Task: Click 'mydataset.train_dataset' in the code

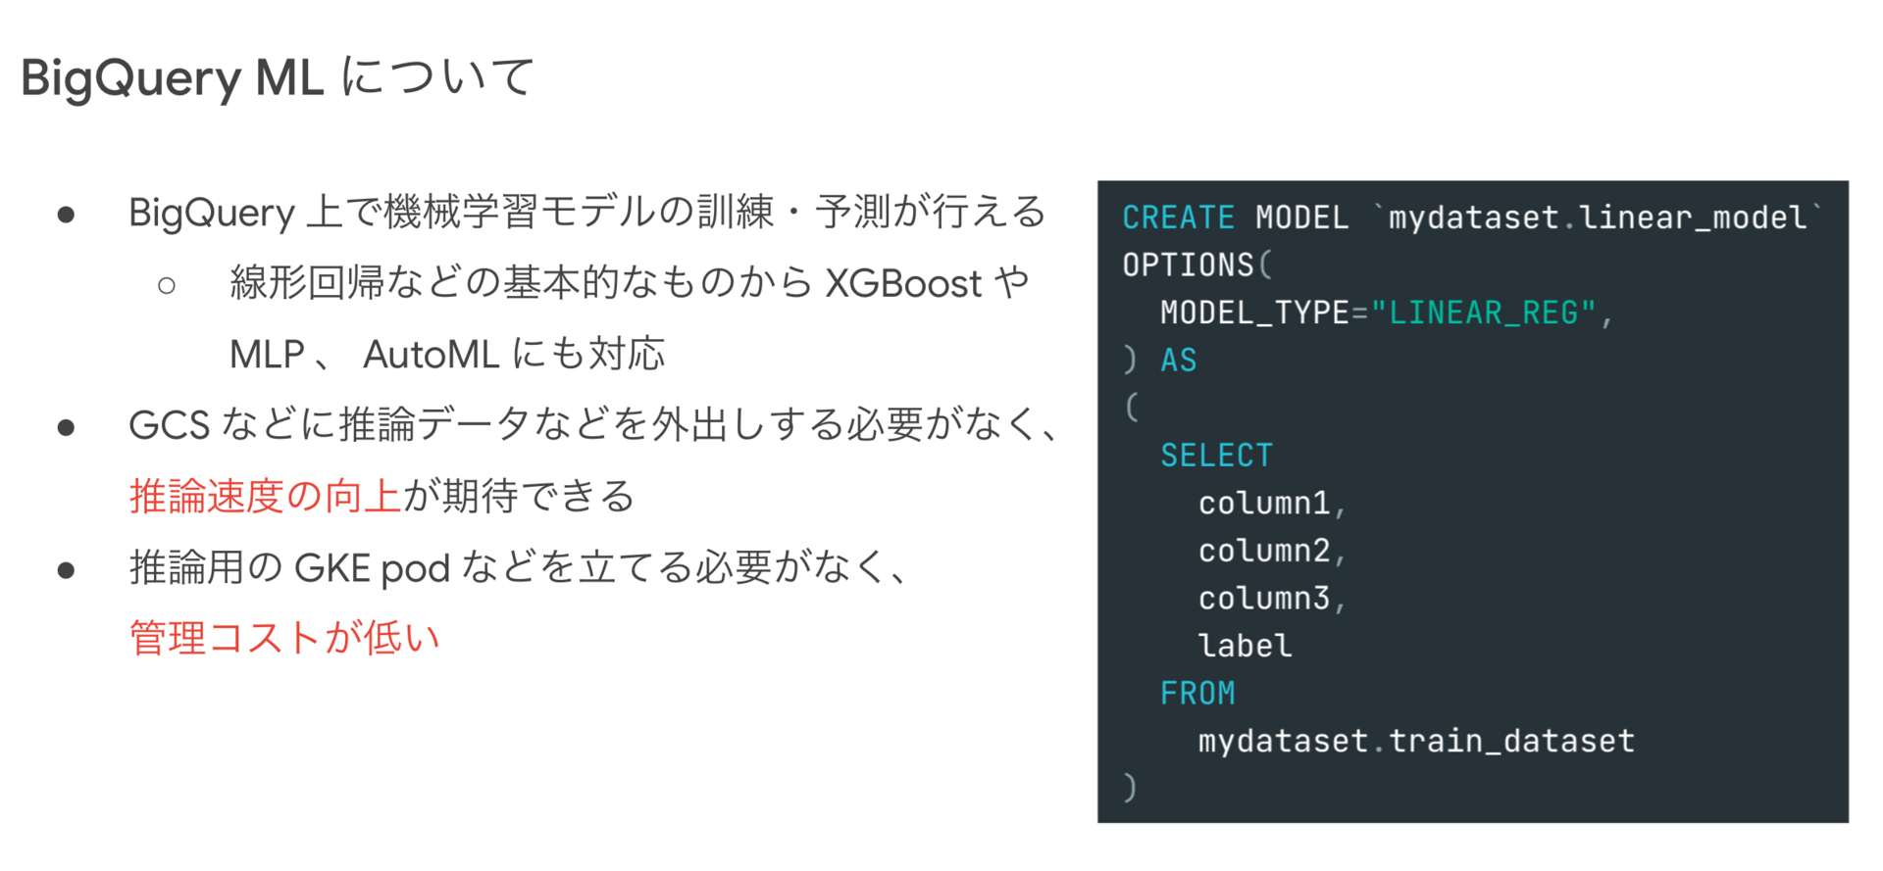Action: pos(1416,742)
